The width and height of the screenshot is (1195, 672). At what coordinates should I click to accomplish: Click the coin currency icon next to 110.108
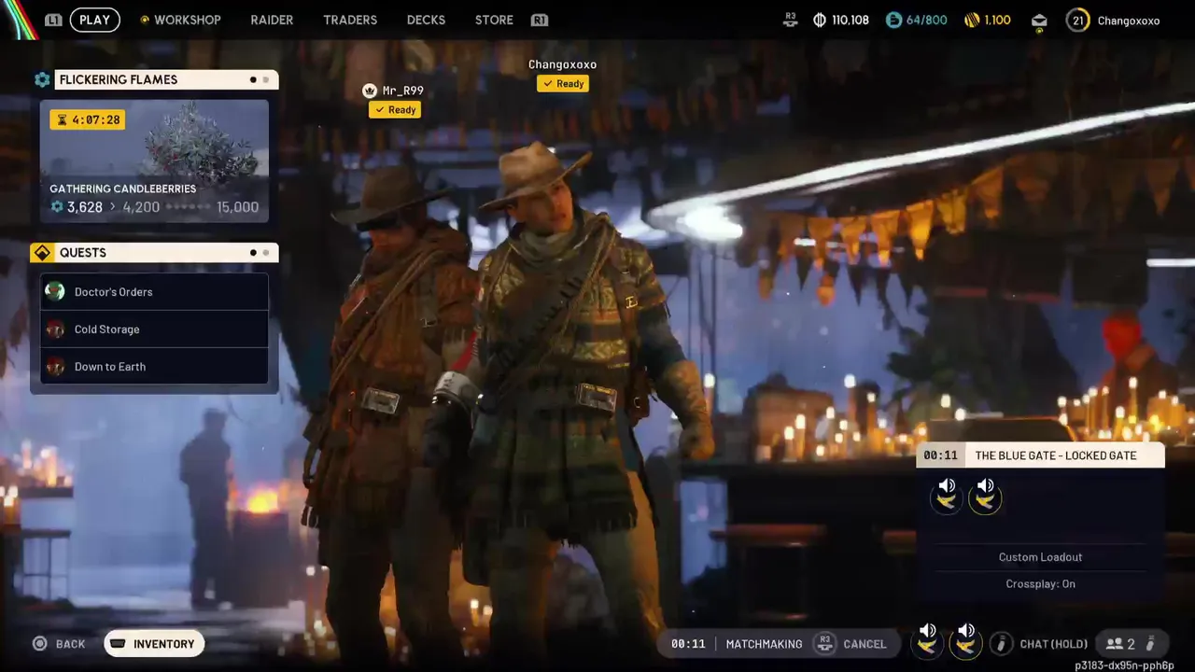[x=820, y=20]
